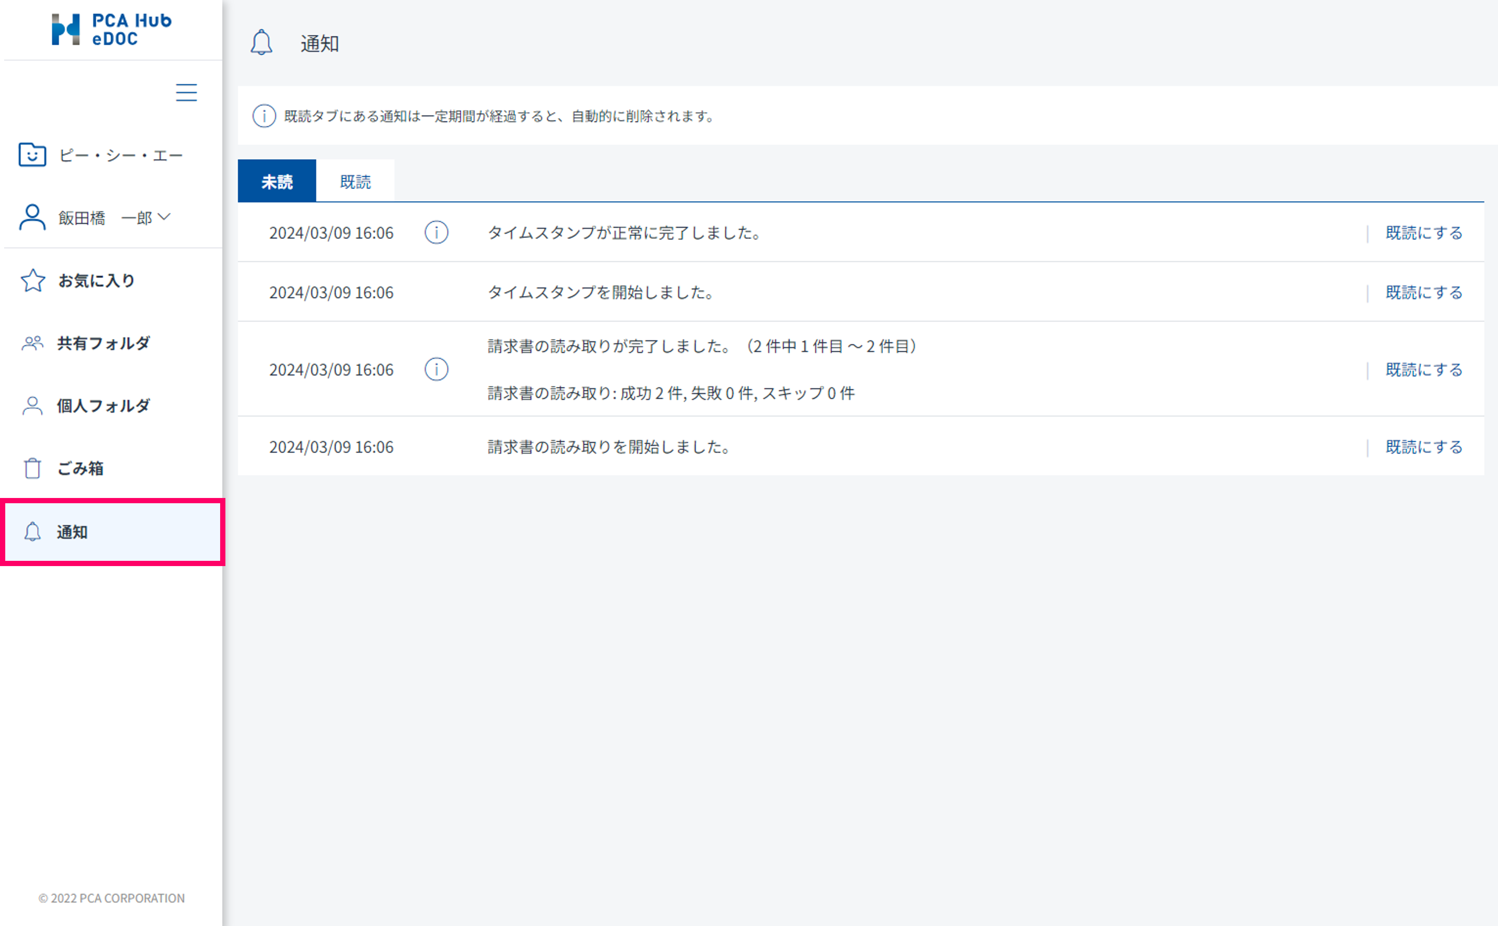Screen dimensions: 1498x926
Task: Click 通知 bell in sidebar
Action: click(x=33, y=532)
